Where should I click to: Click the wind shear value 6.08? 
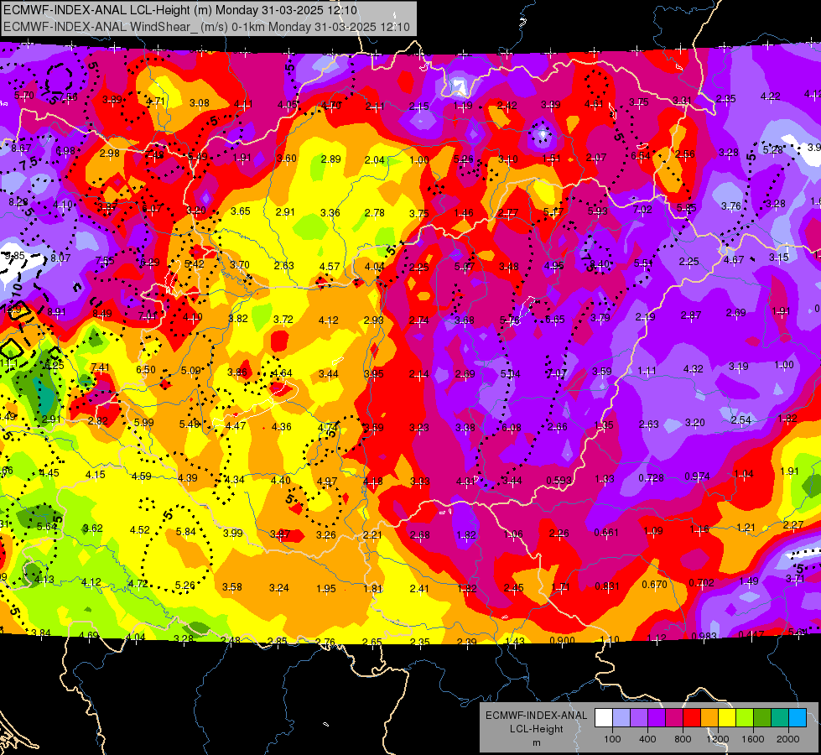511,428
